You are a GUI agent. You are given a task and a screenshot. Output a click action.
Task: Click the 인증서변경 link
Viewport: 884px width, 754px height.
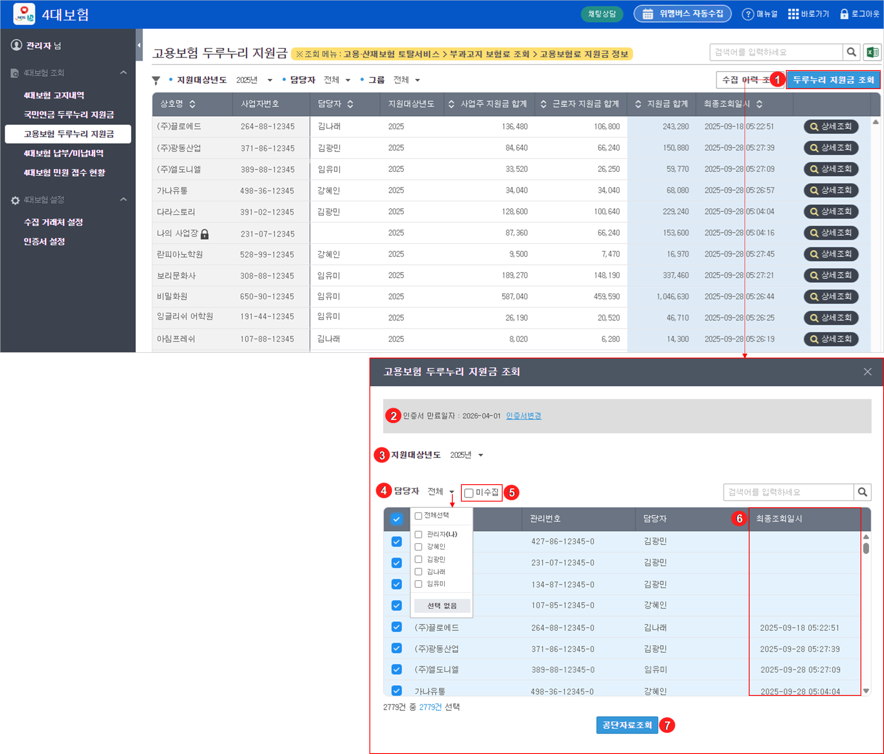click(x=524, y=416)
